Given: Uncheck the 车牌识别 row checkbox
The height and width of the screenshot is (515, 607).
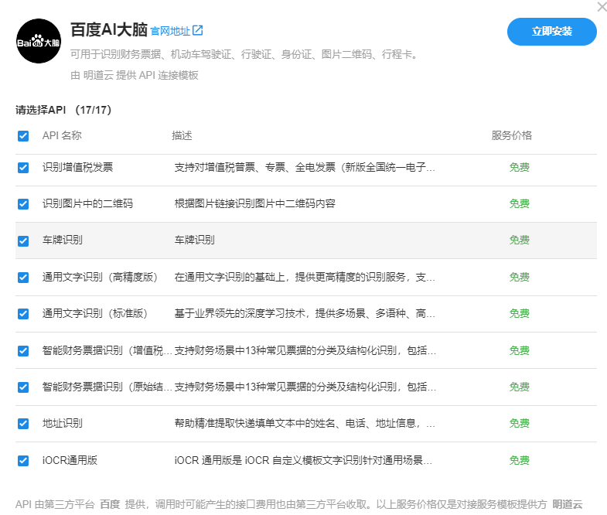Looking at the screenshot, I should 23,240.
